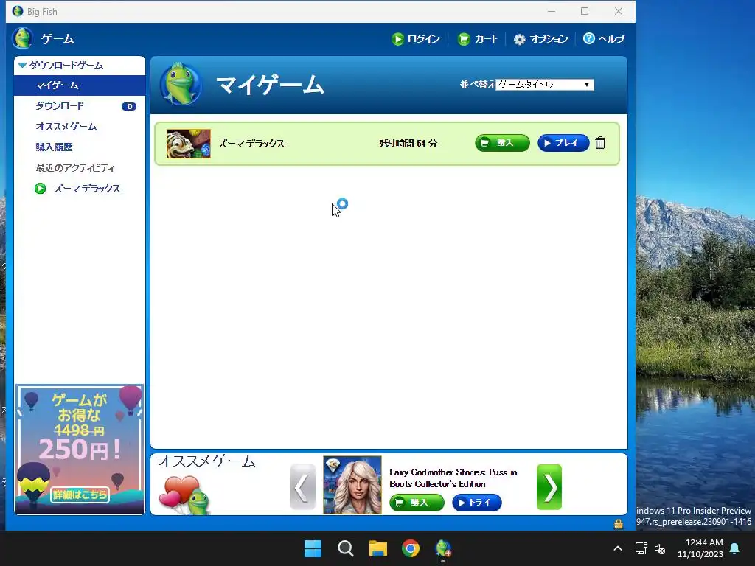Open オススメゲーム in the sidebar
Screen dimensions: 755x566
(x=66, y=127)
